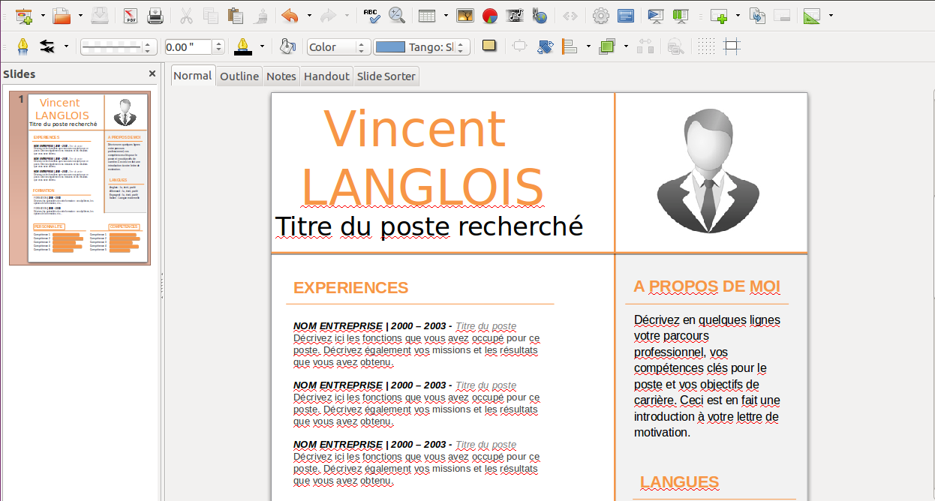Insert a new slide
Image resolution: width=935 pixels, height=501 pixels.
tap(719, 15)
